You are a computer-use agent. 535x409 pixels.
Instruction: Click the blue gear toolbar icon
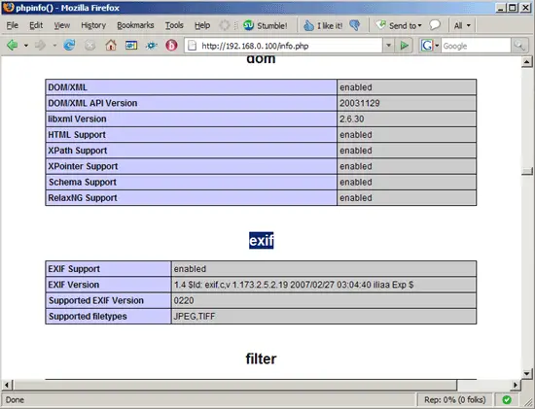[152, 45]
